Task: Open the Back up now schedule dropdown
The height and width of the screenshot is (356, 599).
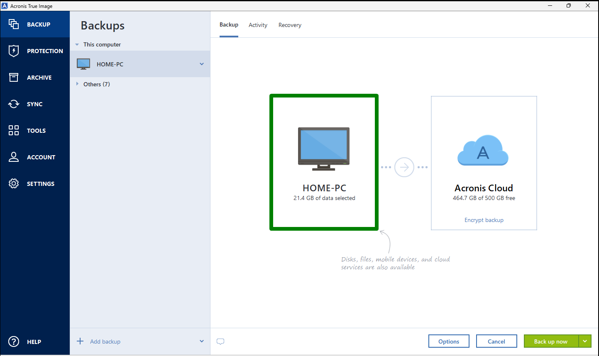Action: (585, 341)
